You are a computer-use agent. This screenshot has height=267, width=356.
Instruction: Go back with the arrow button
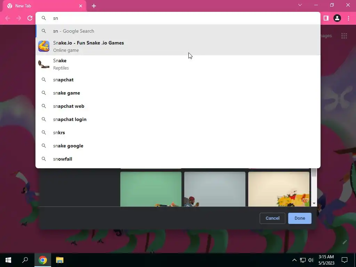(x=8, y=18)
